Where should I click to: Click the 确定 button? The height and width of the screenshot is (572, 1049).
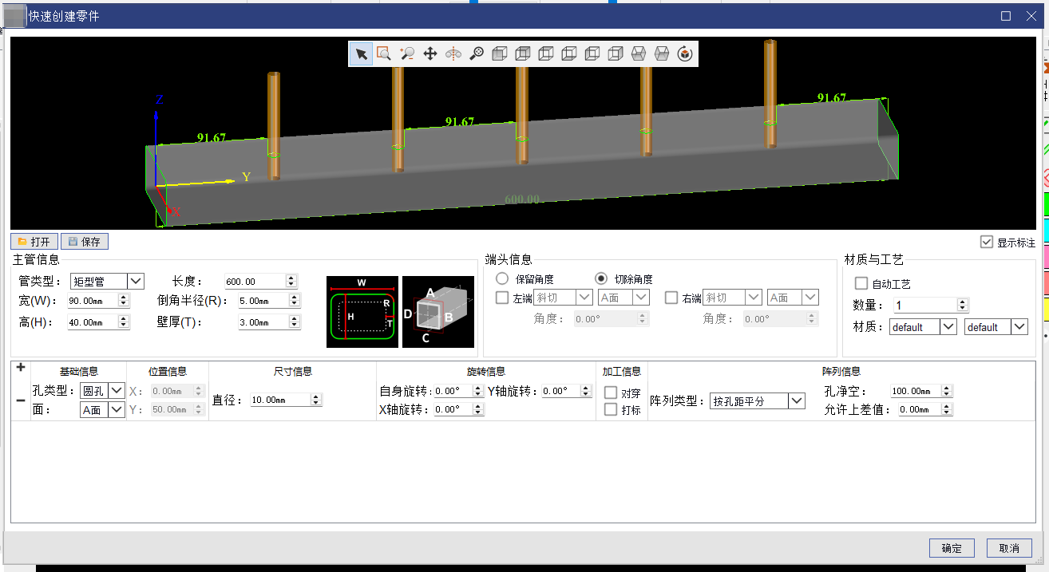click(952, 548)
